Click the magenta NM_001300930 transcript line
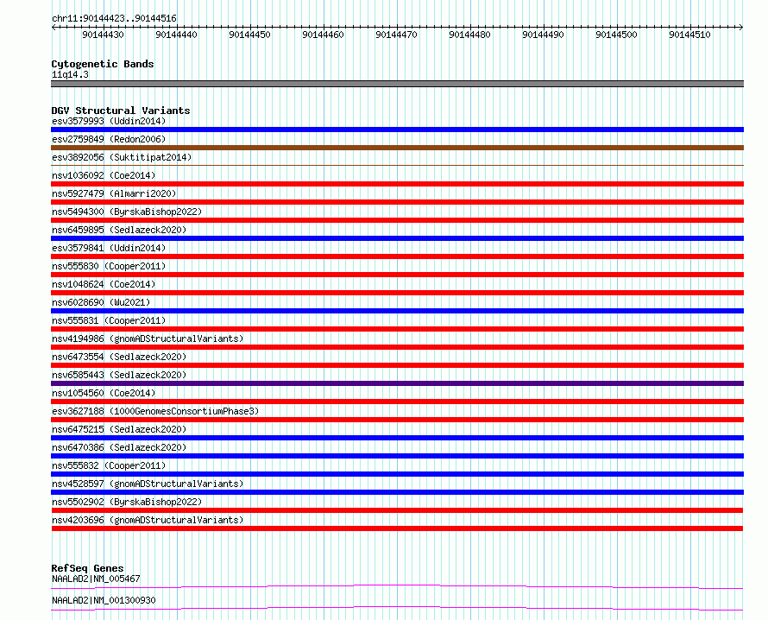The width and height of the screenshot is (768, 620). click(397, 608)
